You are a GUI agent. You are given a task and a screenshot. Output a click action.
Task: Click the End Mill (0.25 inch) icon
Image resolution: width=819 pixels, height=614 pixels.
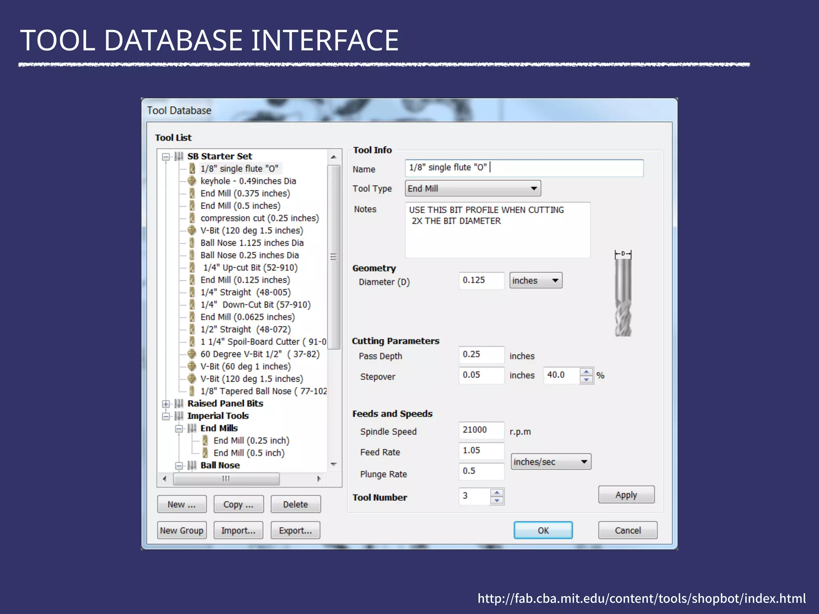(206, 441)
